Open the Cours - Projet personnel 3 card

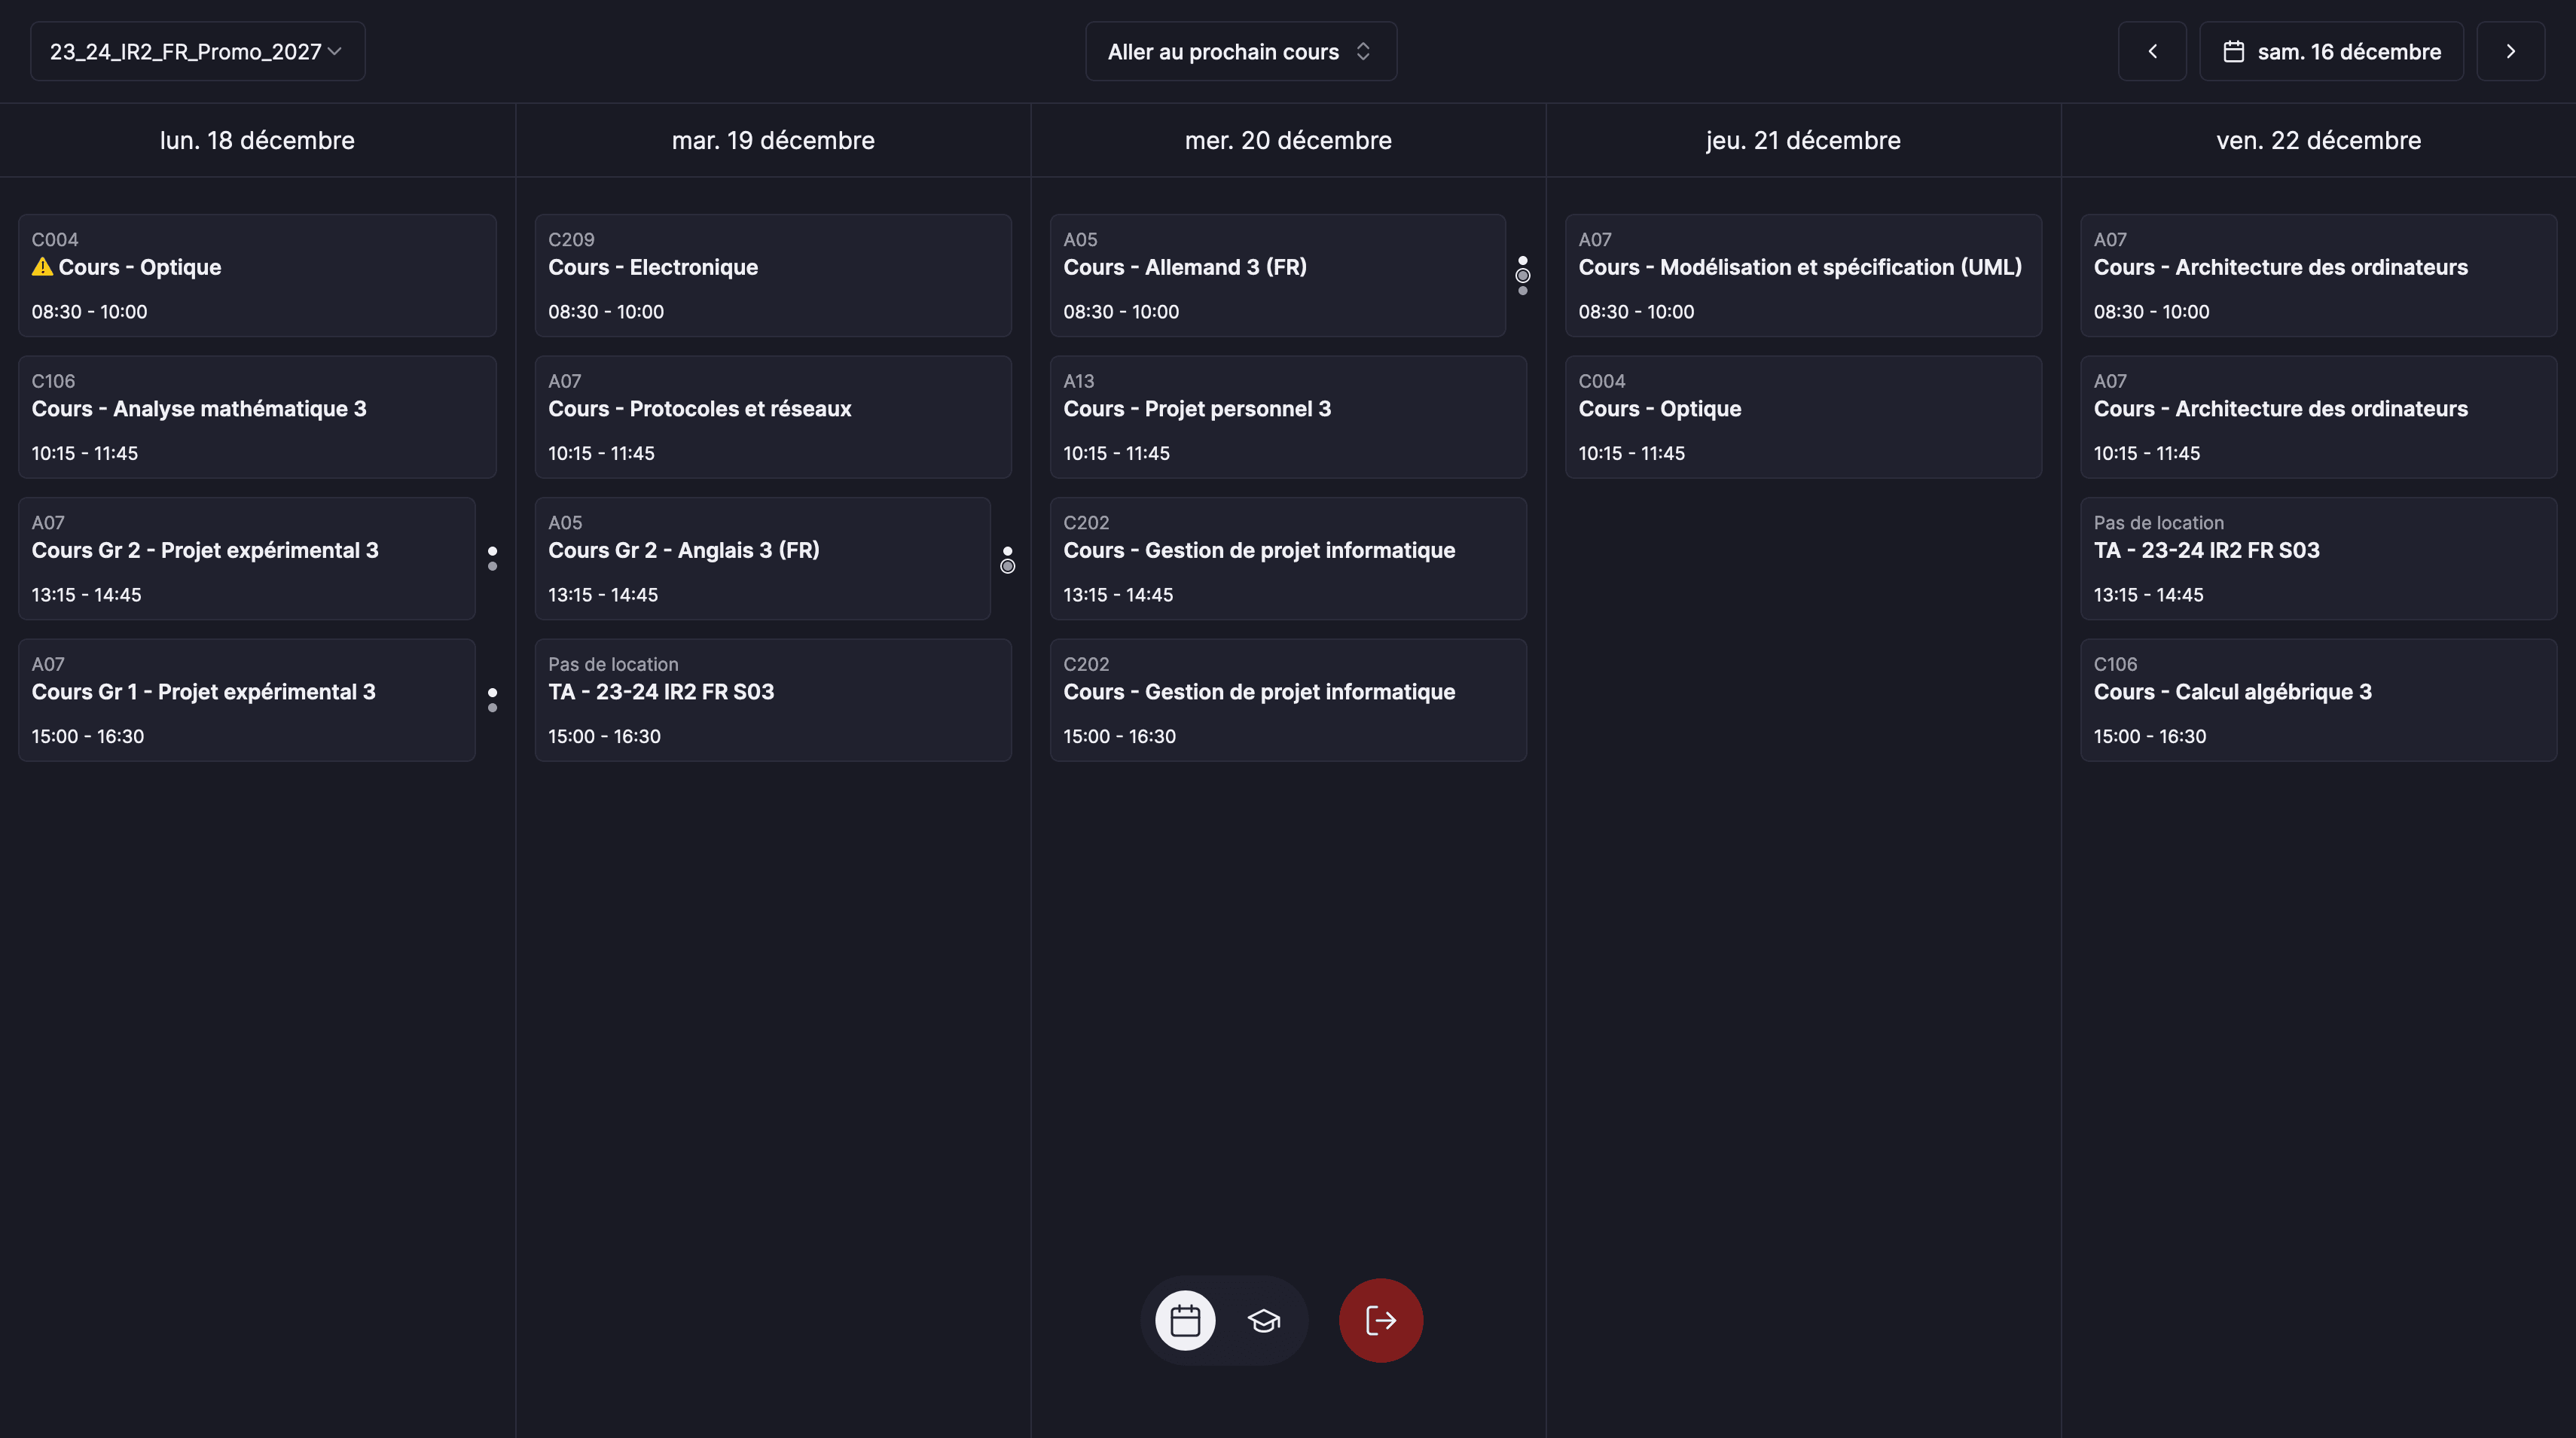pyautogui.click(x=1288, y=416)
